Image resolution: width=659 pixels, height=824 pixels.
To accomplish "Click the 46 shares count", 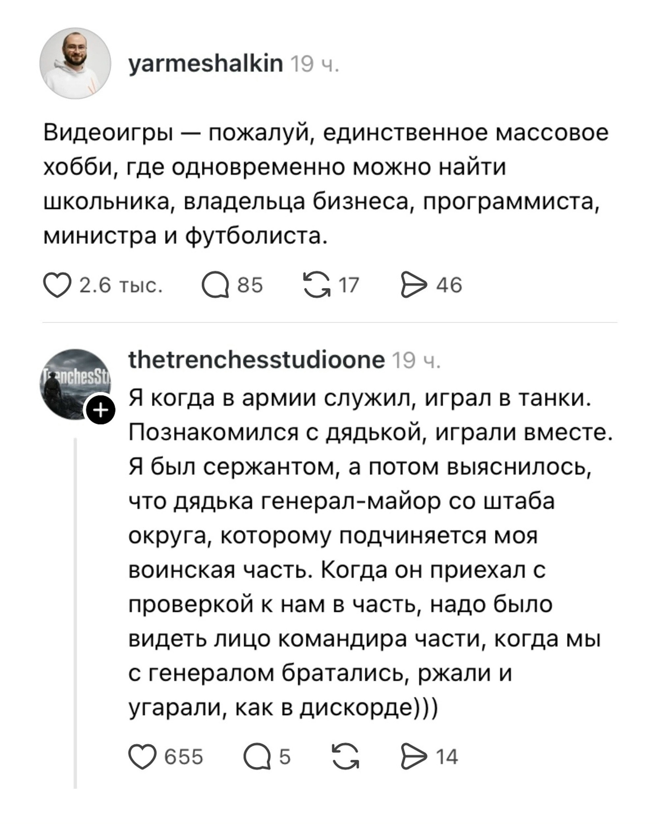I will click(449, 285).
